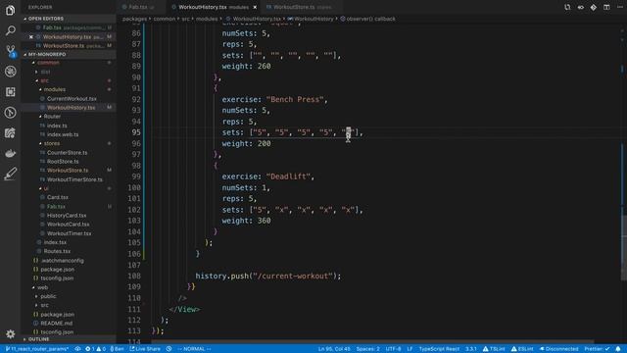Open WorkoutTimerStore.ts in the explorer

pyautogui.click(x=74, y=179)
